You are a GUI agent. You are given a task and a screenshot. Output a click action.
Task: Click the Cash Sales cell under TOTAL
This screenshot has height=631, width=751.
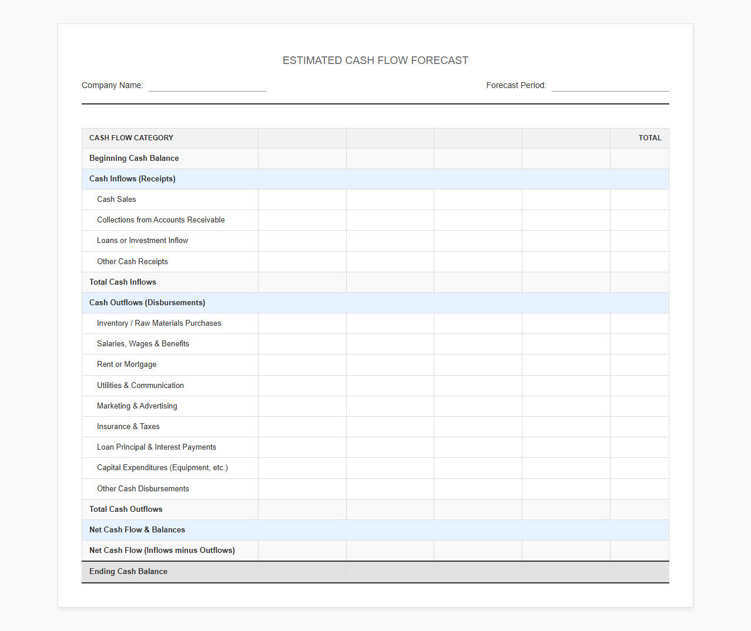[639, 200]
